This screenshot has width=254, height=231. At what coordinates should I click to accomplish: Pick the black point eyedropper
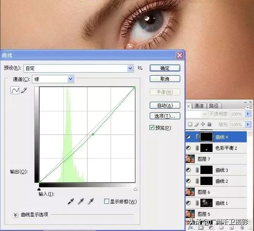(x=71, y=201)
